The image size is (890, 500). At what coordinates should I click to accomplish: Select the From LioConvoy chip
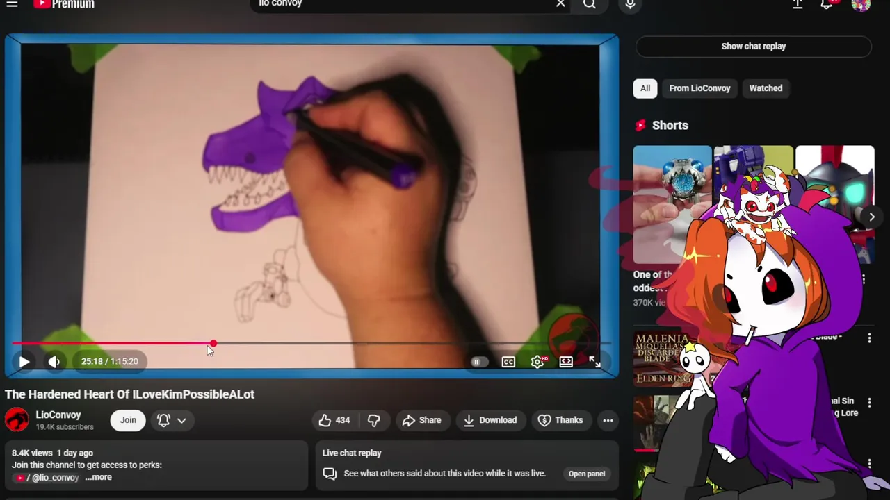point(699,88)
